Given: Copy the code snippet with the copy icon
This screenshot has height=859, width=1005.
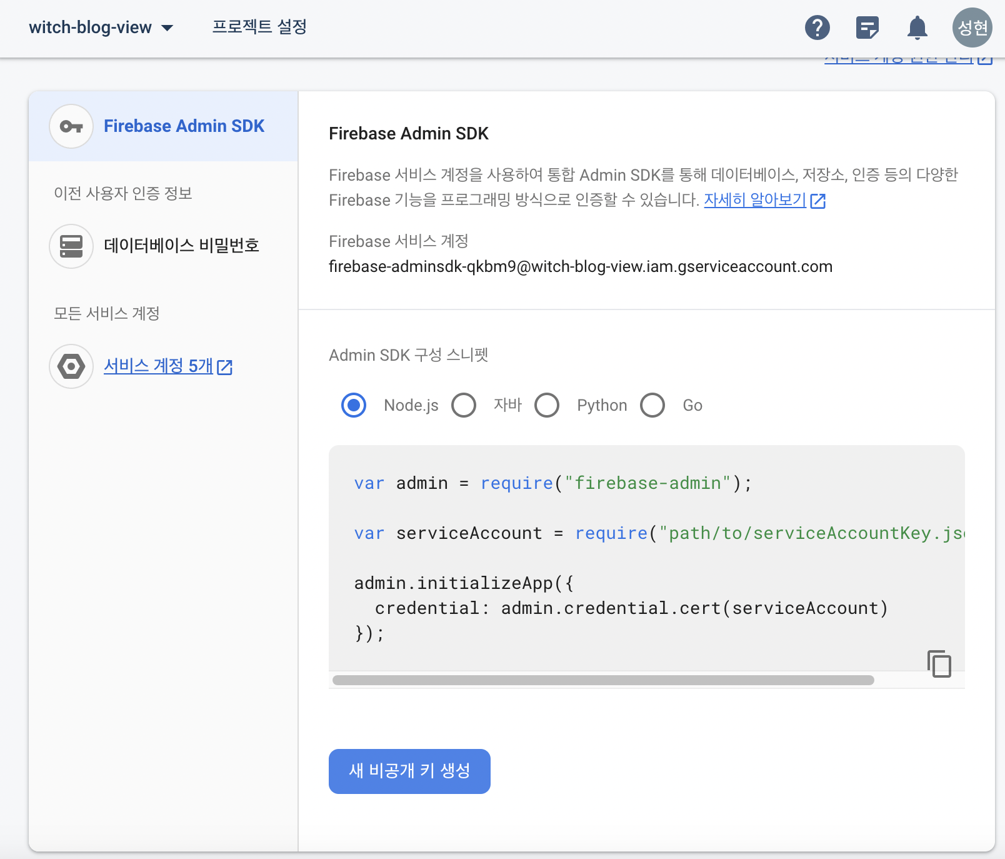Looking at the screenshot, I should (939, 663).
